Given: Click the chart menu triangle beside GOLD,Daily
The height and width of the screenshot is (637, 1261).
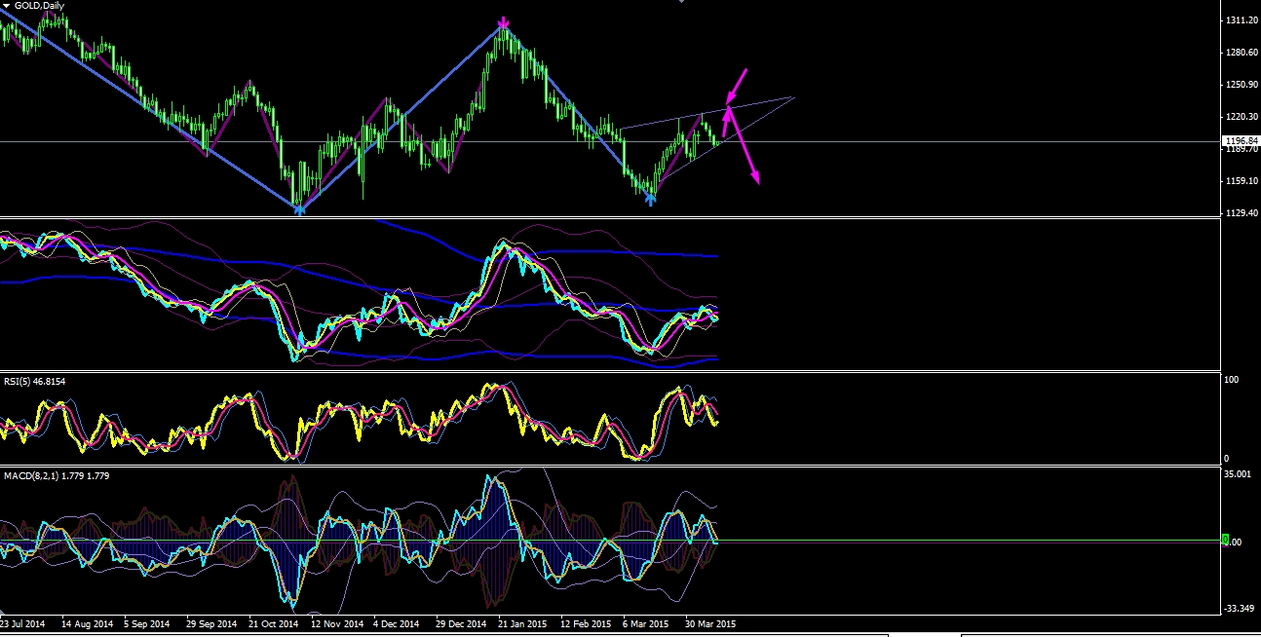Looking at the screenshot, I should click(x=6, y=6).
